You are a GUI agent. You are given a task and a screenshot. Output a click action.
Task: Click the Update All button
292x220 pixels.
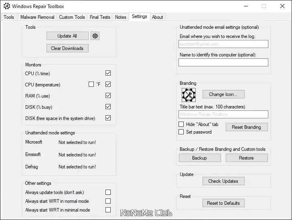tap(67, 36)
